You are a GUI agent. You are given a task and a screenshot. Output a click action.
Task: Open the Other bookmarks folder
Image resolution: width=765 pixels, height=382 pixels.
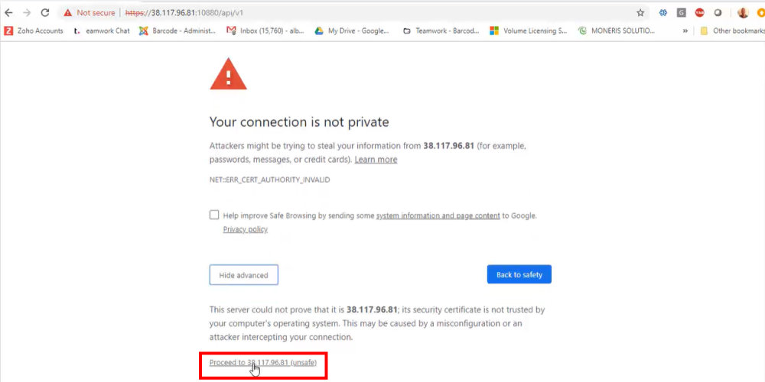(731, 31)
